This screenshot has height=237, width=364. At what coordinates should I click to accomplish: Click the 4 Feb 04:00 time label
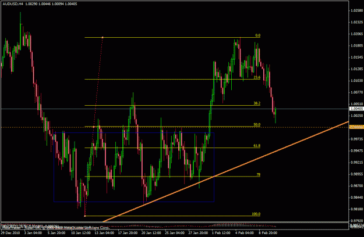click(x=244, y=232)
